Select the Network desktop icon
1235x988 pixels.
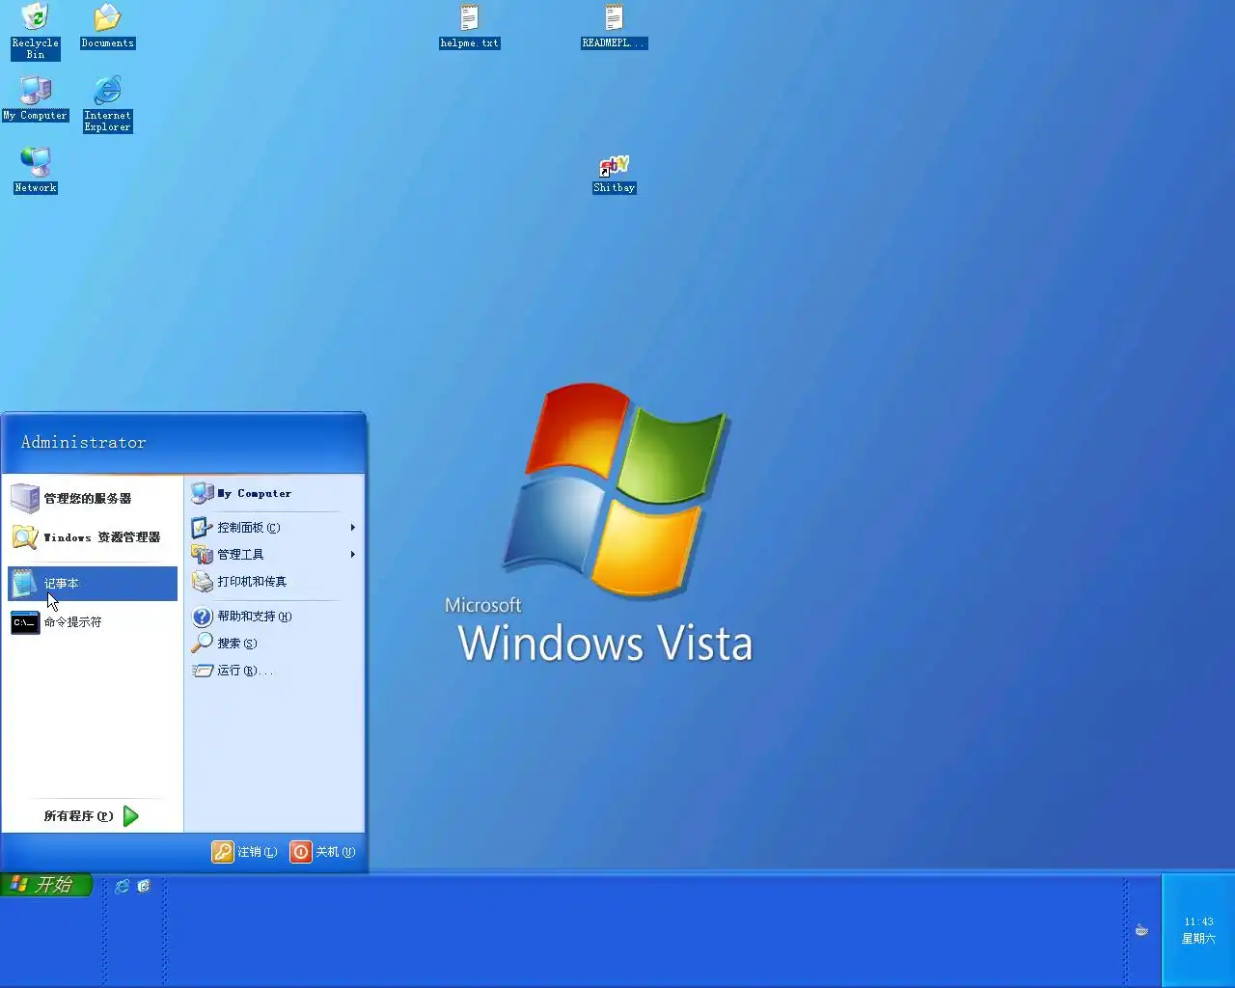tap(36, 170)
